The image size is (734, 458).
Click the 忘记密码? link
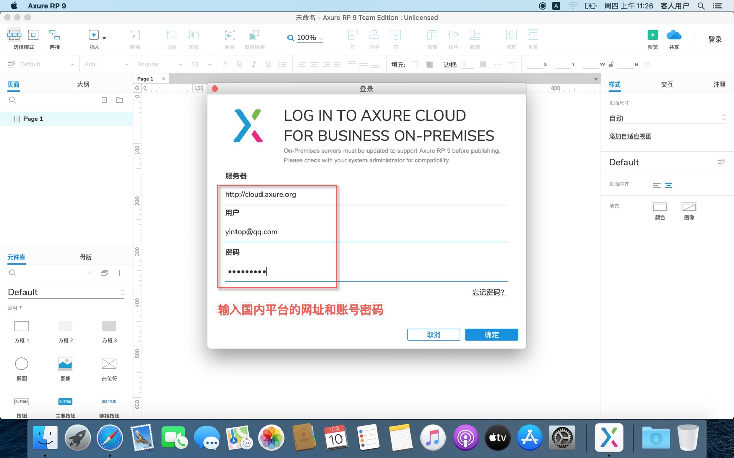point(489,292)
